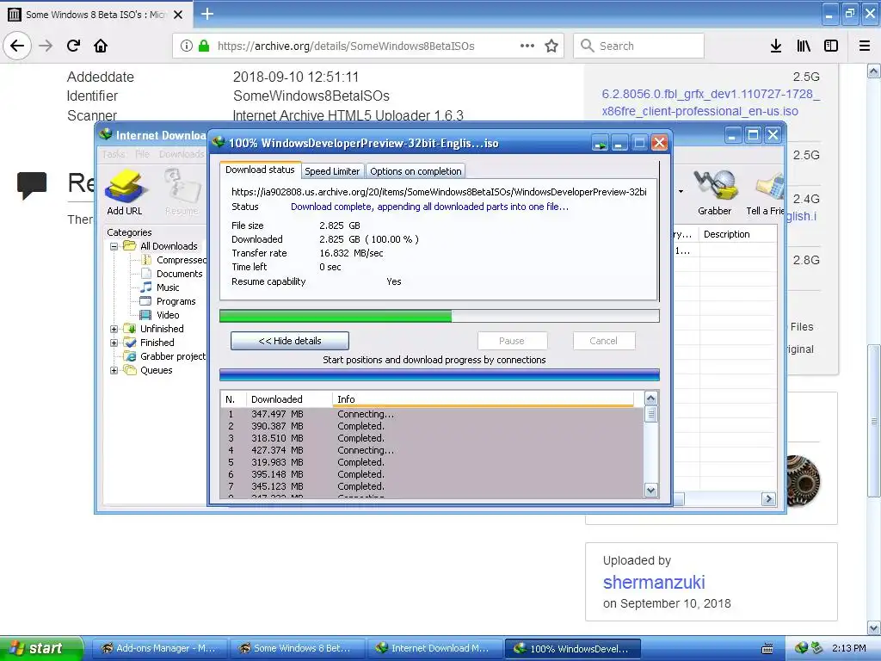Switch to Add-ons Manager taskbar button
This screenshot has width=881, height=661.
159,649
